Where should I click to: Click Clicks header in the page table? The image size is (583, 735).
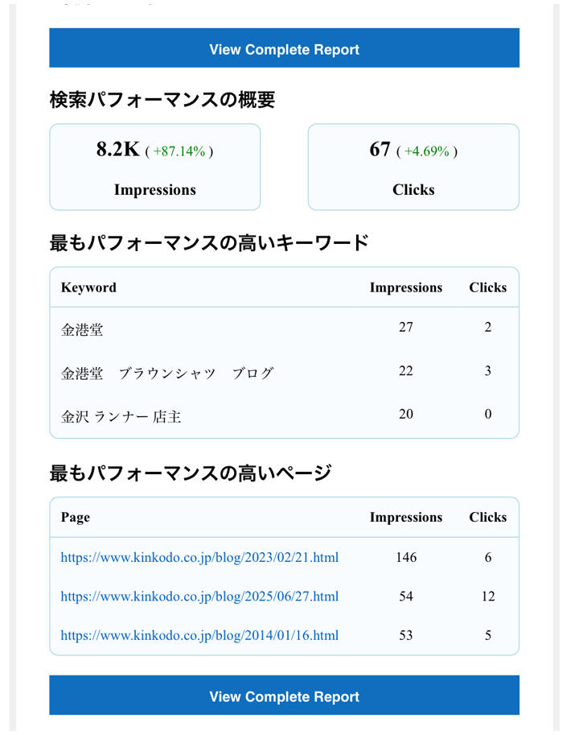pyautogui.click(x=487, y=518)
